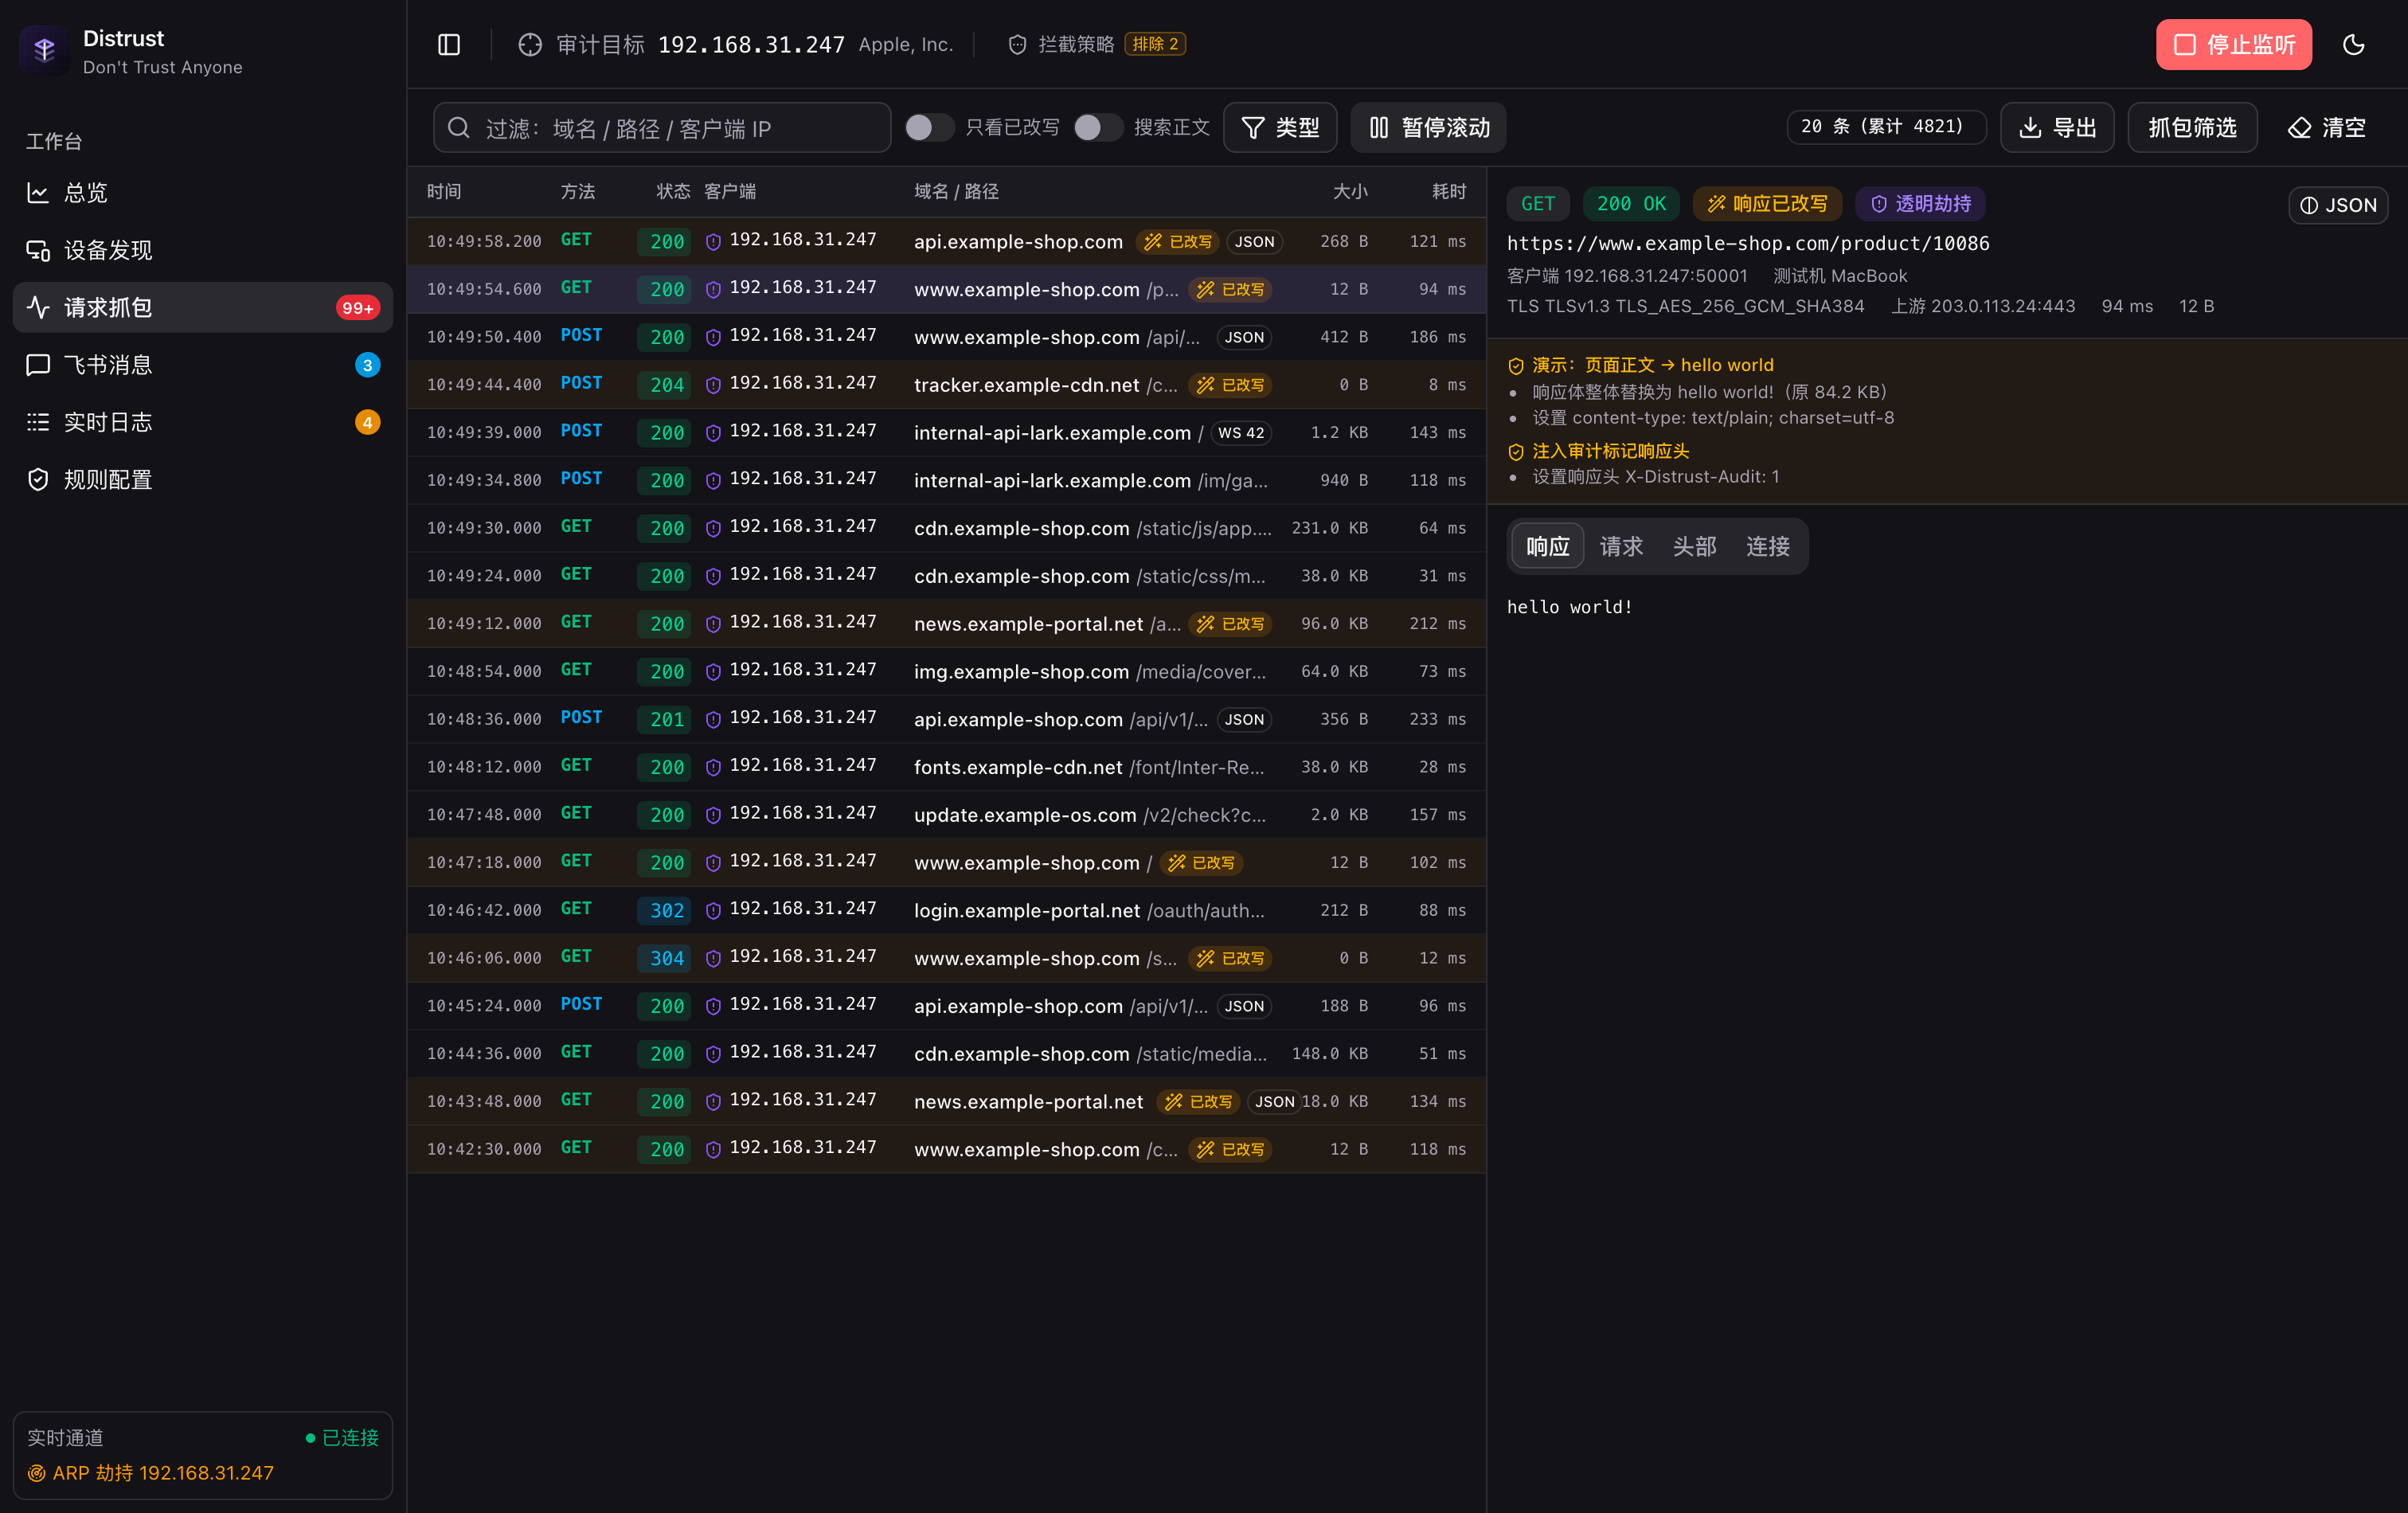
Task: Click ARP 劫持 192.168.31.247 status
Action: (150, 1473)
